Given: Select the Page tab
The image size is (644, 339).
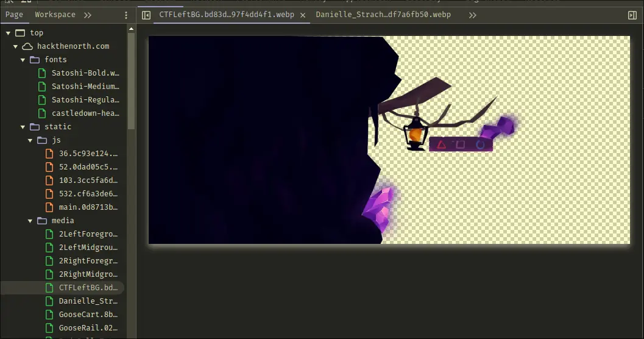Looking at the screenshot, I should pos(14,15).
